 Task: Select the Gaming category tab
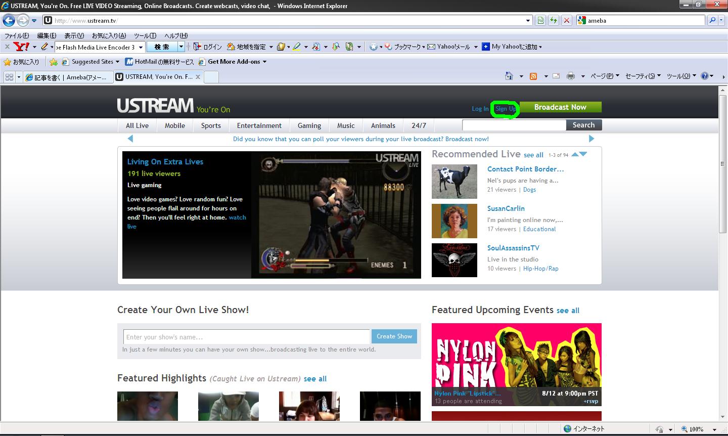[x=309, y=125]
